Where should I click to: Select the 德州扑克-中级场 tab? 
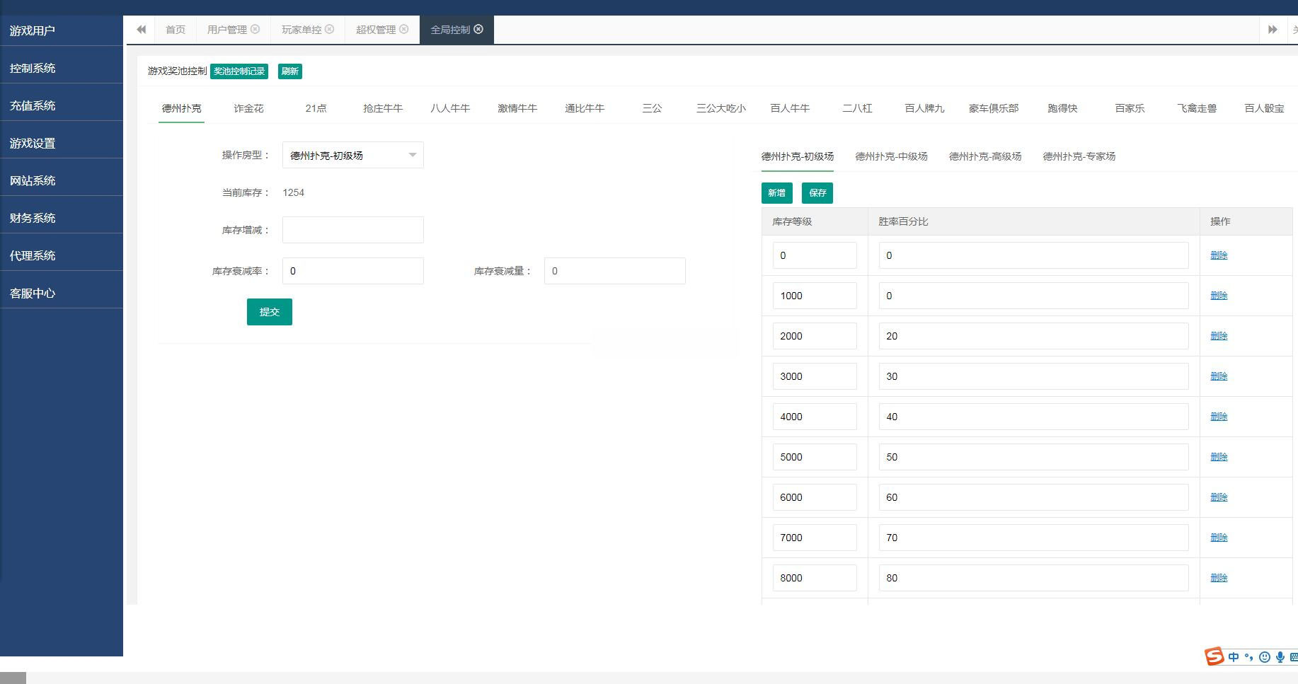coord(891,156)
